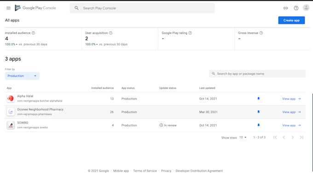Image resolution: width=313 pixels, height=173 pixels.
Task: Click the 1 - 3 of 3 pagination text
Action: coord(259,137)
